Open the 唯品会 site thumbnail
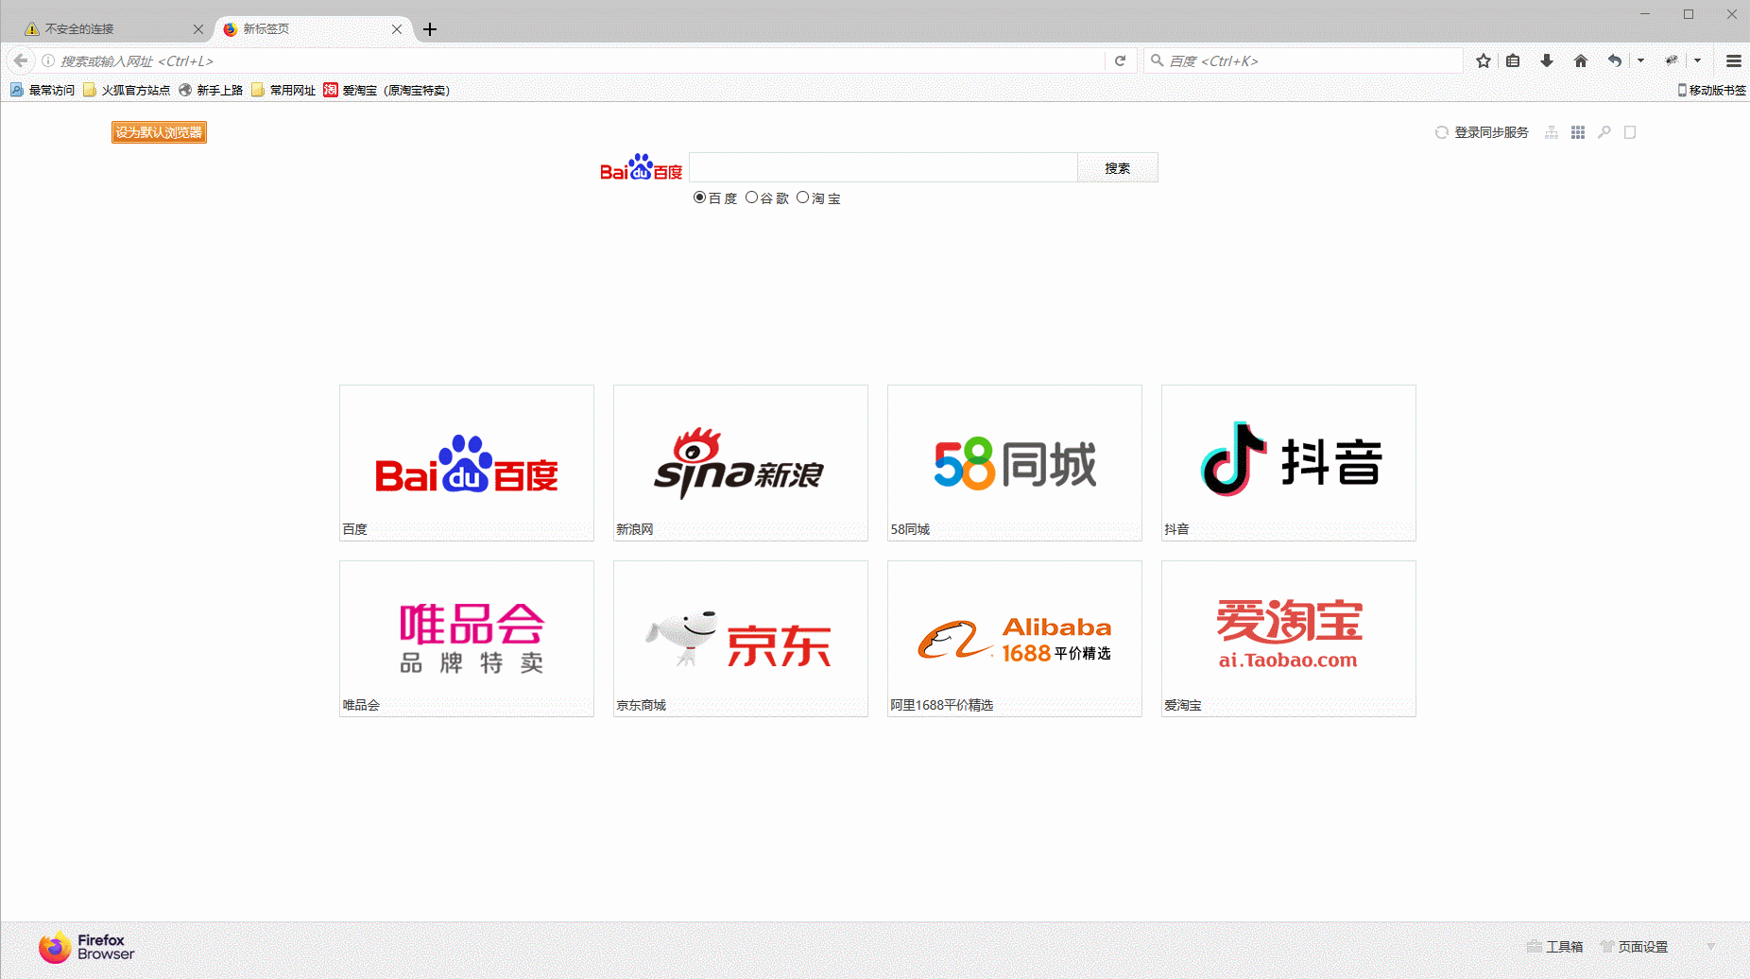Screen dimensions: 1750x979 (x=467, y=639)
